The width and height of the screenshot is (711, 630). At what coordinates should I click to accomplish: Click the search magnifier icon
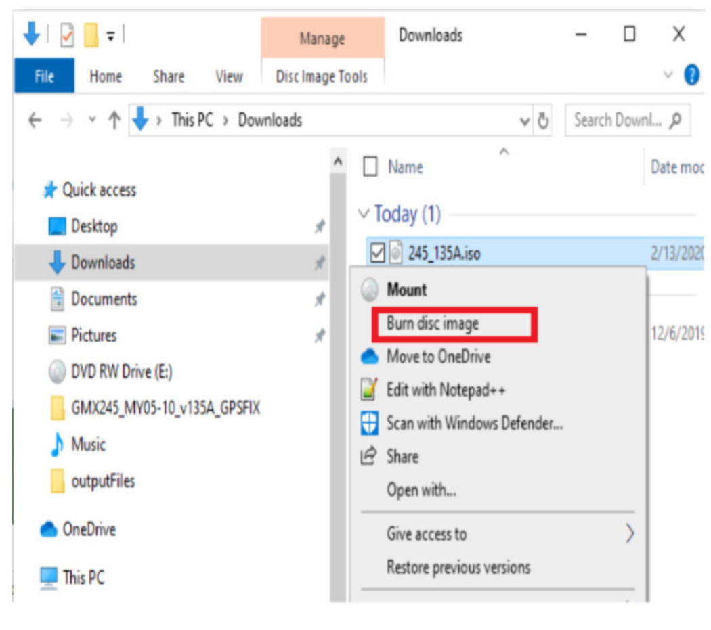pos(675,120)
